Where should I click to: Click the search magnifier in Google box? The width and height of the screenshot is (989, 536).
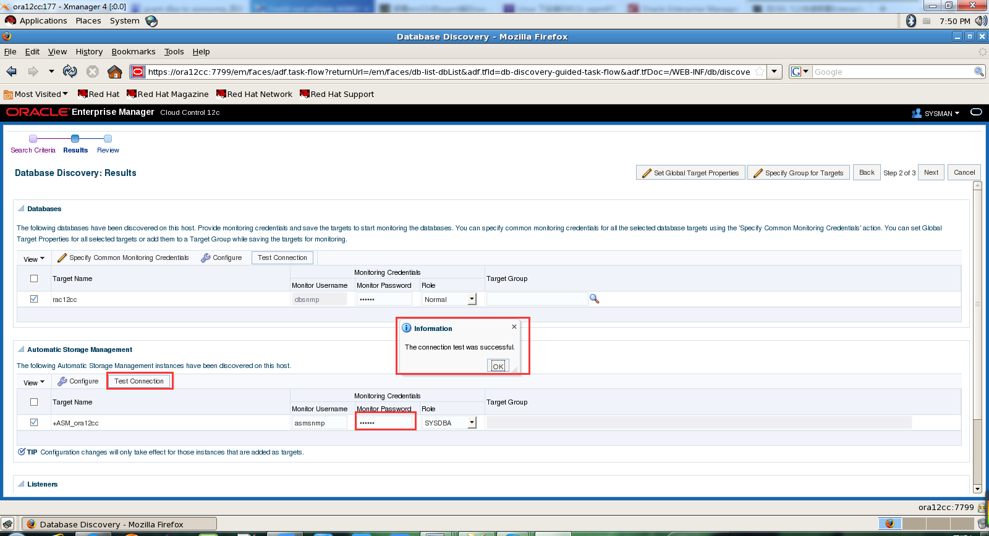point(979,72)
